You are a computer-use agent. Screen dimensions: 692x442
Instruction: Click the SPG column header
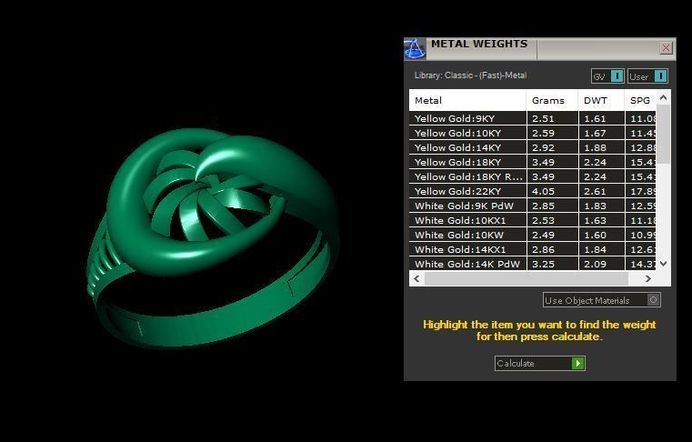coord(640,100)
